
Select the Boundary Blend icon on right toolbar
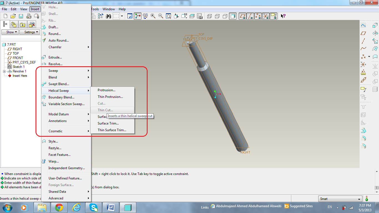[375, 49]
